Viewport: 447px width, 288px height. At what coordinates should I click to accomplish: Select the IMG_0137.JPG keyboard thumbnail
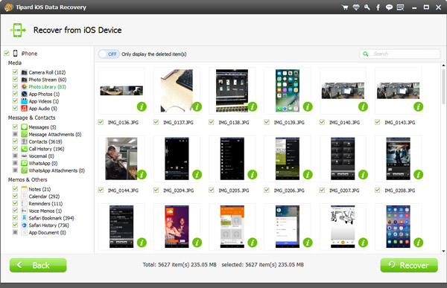point(177,91)
